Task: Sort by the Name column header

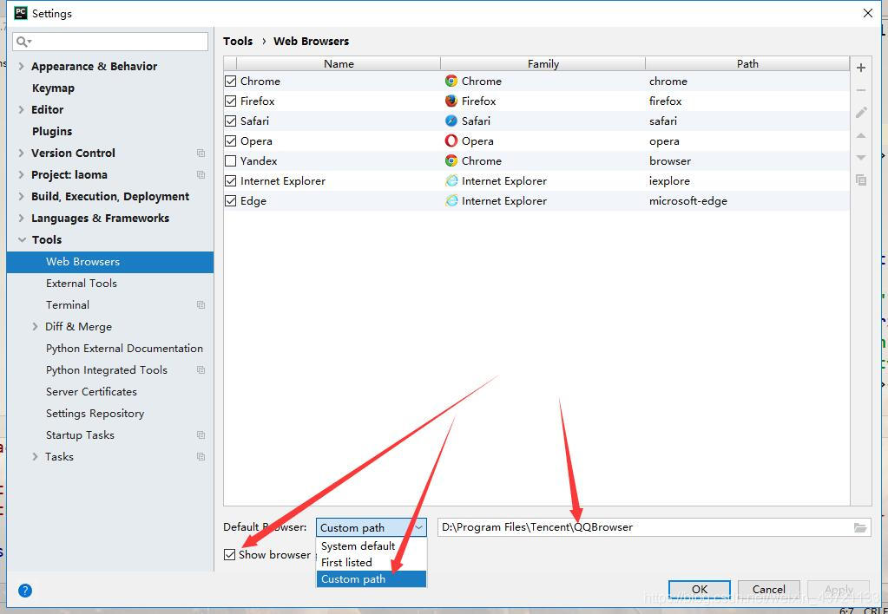Action: (x=339, y=63)
